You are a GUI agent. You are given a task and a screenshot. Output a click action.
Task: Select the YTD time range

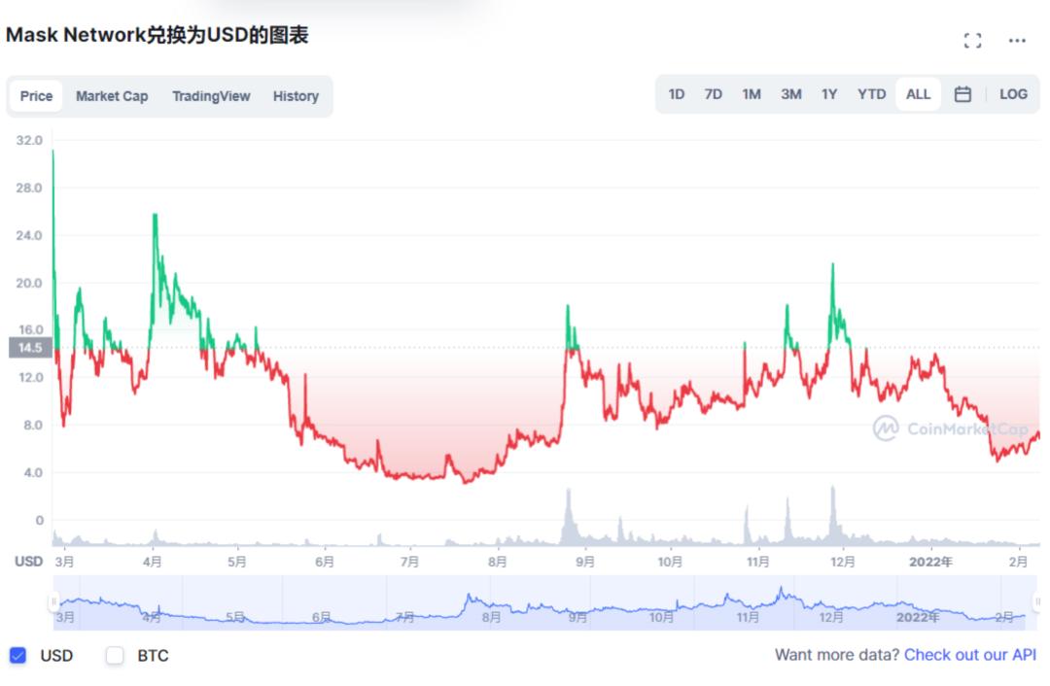(871, 94)
